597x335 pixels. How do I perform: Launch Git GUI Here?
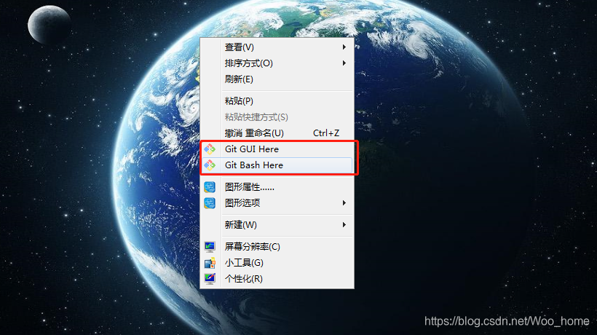click(277, 149)
